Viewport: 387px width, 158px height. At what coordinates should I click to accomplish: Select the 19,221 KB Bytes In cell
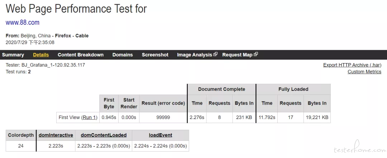pyautogui.click(x=317, y=117)
